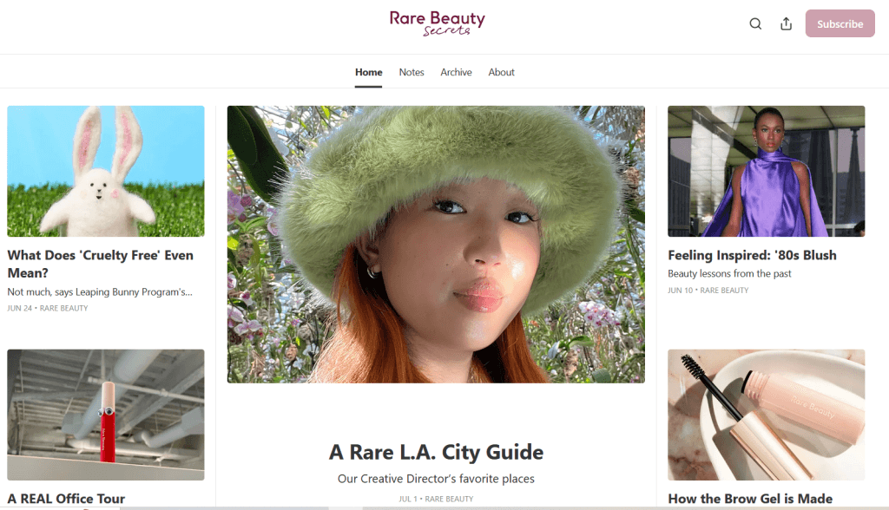Click 'Feeling Inspired: '80s Blush' title
This screenshot has width=889, height=510.
(752, 255)
